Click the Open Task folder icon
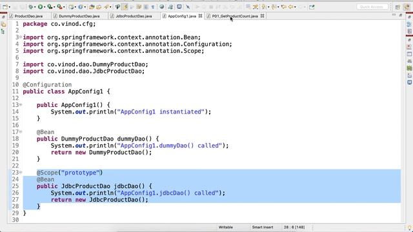The height and width of the screenshot is (232, 413). tap(99, 7)
